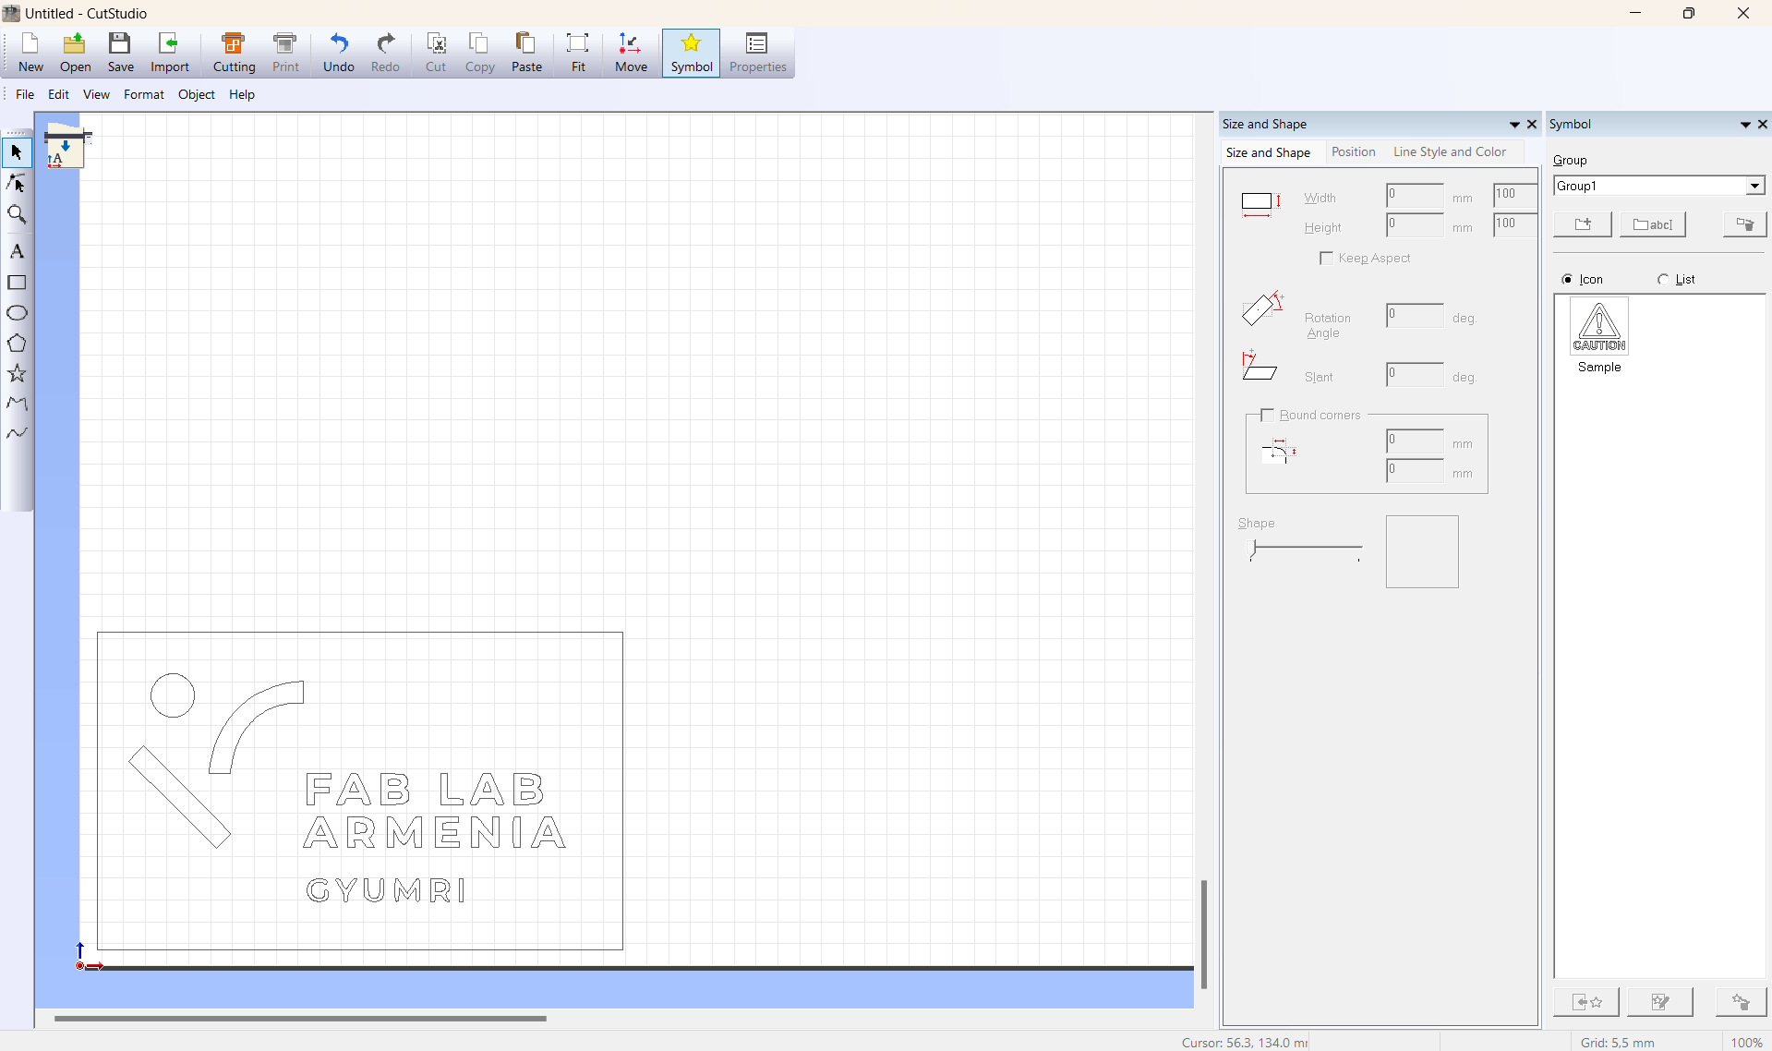Pick the Star drawing tool

[17, 373]
